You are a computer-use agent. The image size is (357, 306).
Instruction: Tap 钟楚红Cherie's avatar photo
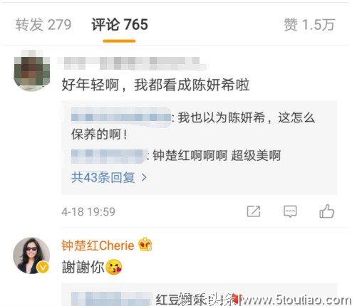coord(31,255)
